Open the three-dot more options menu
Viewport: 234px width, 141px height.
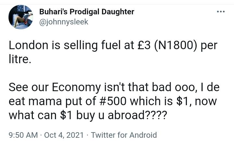(221, 11)
